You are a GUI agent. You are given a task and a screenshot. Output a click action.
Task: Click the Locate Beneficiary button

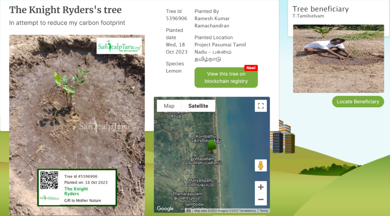click(358, 102)
